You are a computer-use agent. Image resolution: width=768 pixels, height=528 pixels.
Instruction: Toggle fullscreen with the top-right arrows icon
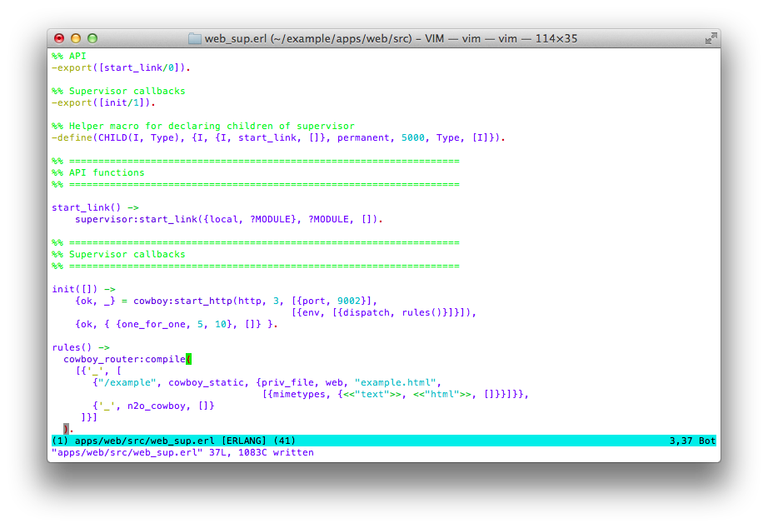tap(711, 38)
